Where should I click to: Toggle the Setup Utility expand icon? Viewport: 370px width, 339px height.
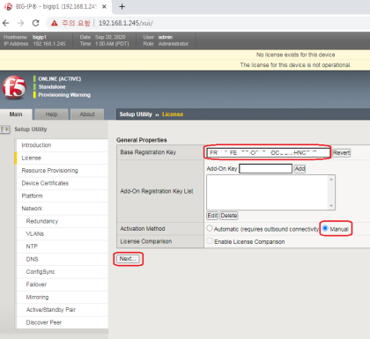pyautogui.click(x=5, y=129)
